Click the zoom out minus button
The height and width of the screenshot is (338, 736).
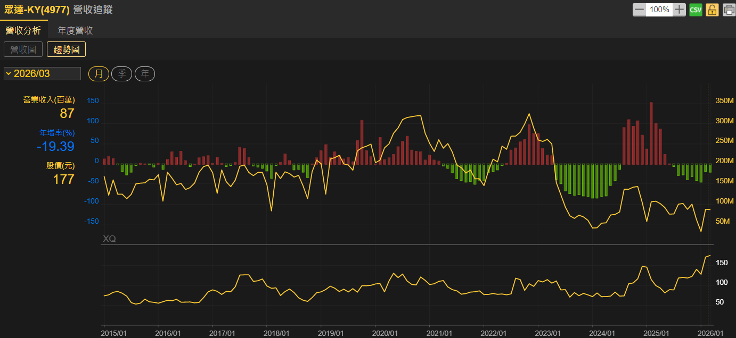[639, 10]
